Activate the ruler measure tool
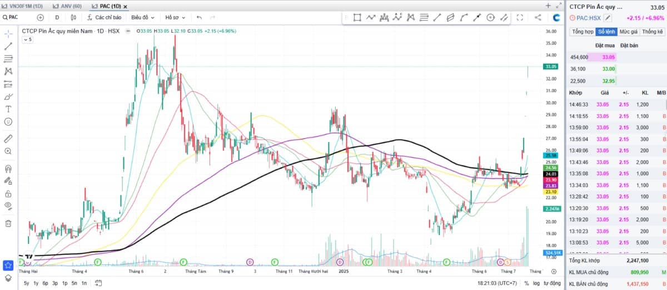 [8, 138]
